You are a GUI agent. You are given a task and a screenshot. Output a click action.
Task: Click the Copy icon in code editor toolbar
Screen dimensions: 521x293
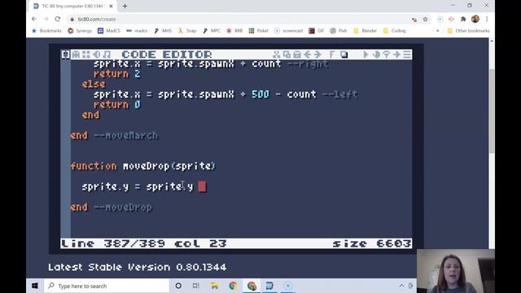(287, 55)
